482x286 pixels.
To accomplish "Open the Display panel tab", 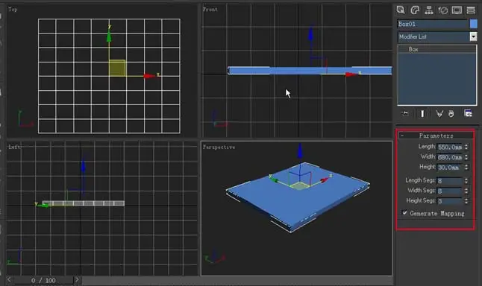I will click(x=457, y=10).
